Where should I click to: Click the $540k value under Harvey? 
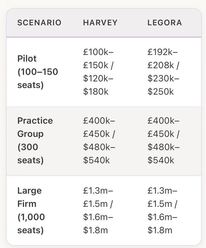tap(97, 160)
